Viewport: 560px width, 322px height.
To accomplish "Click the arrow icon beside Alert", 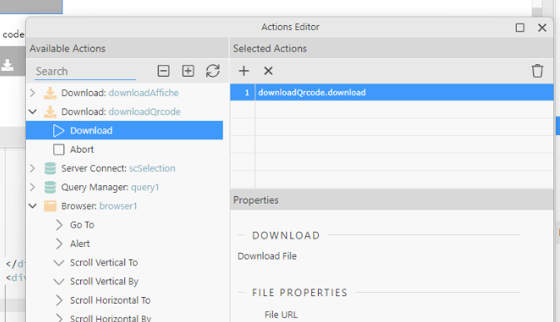I will pos(59,244).
